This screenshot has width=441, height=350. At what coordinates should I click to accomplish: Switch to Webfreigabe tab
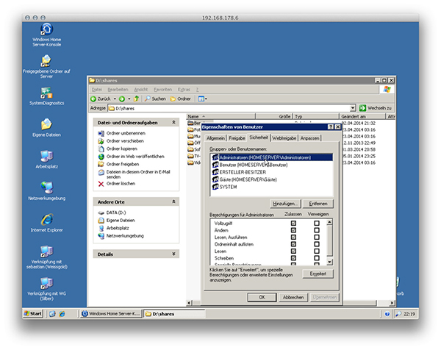pos(284,138)
